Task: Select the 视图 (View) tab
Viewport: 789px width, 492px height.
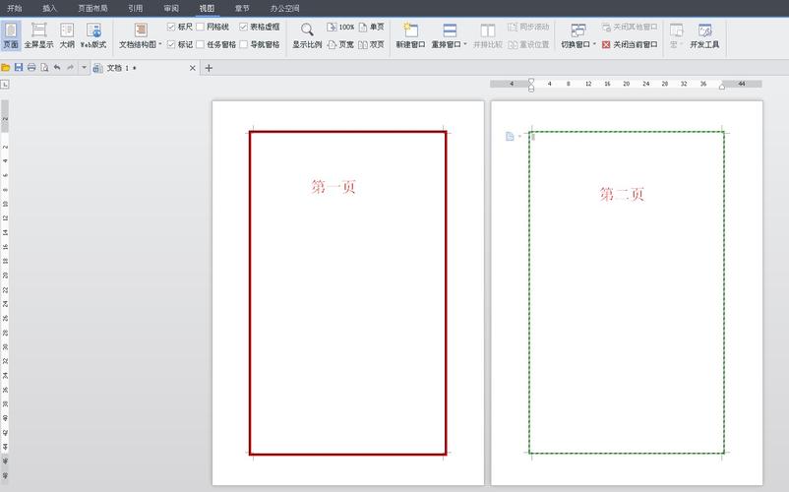Action: tap(207, 8)
